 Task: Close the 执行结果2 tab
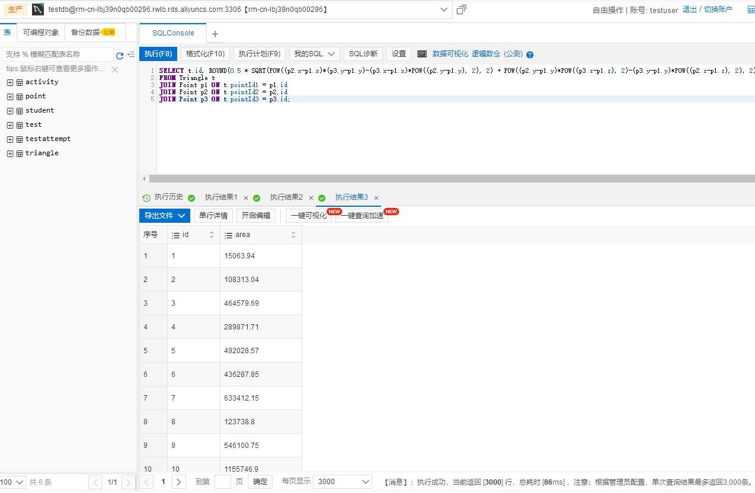coord(311,198)
